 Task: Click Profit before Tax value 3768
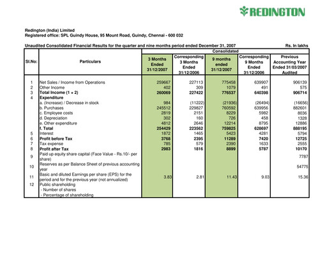click(x=166, y=139)
